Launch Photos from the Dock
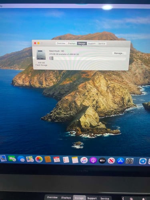This screenshot has width=150, height=200. coord(39,159)
